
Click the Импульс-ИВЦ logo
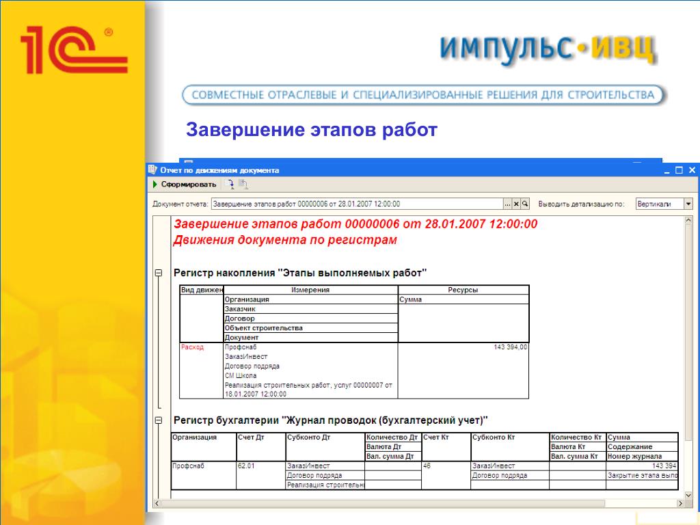tap(548, 49)
